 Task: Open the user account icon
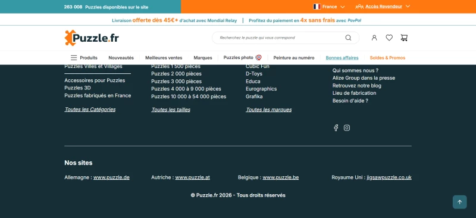click(x=374, y=38)
